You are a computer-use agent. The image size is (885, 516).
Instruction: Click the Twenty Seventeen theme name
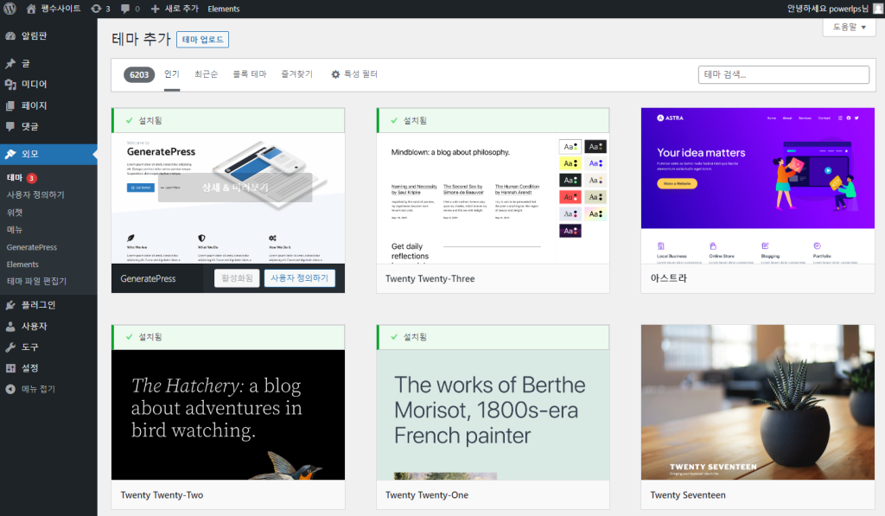(688, 495)
